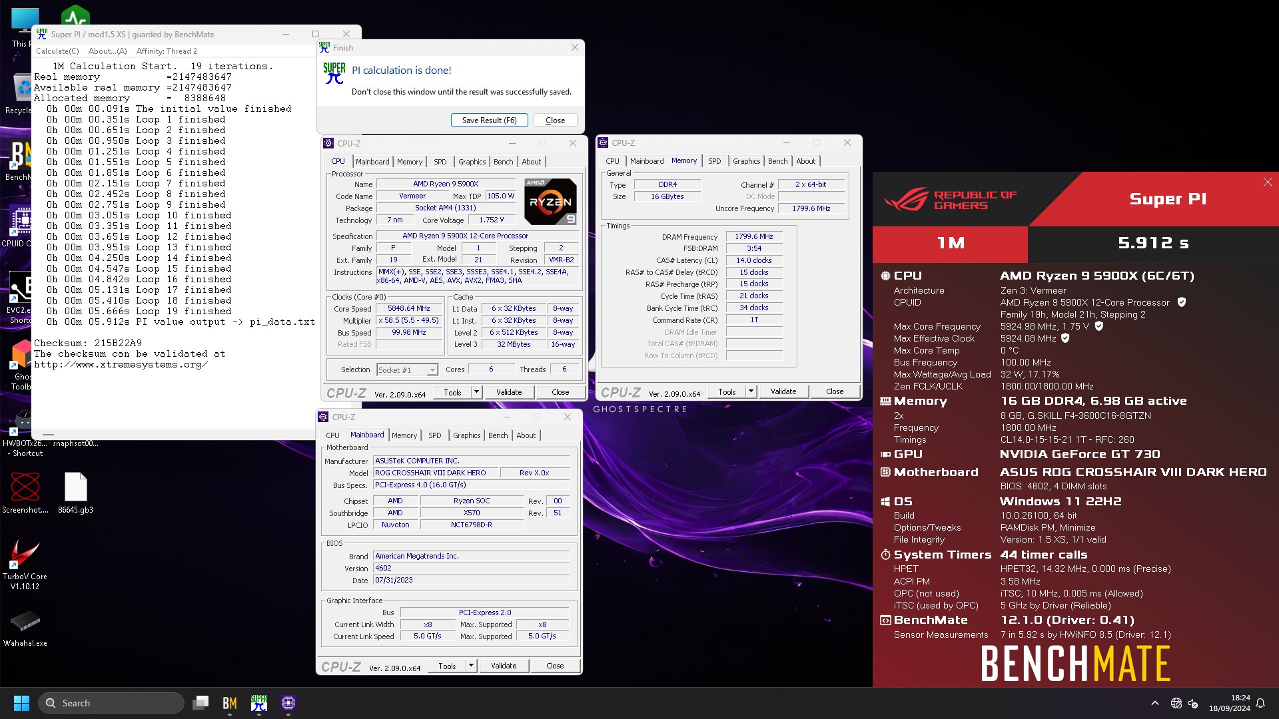Select Wahahal.exe desktop icon
1279x719 pixels.
(x=25, y=628)
